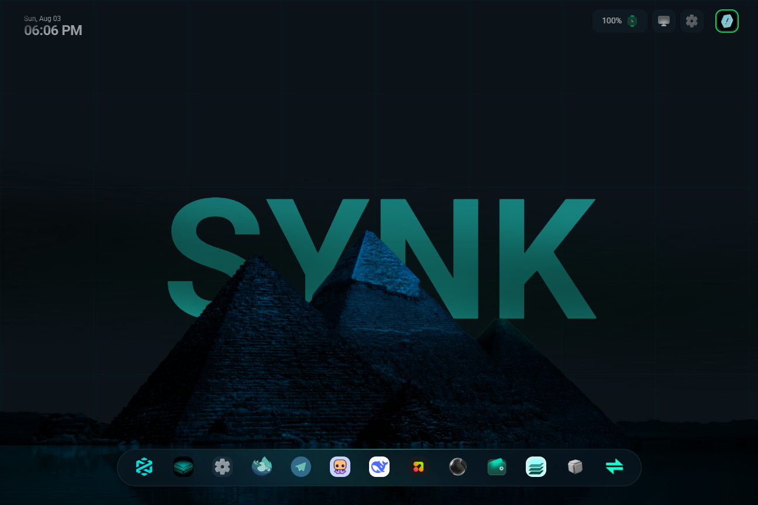This screenshot has height=505, width=758.
Task: Open the dark green terminal stack app
Action: 183,466
